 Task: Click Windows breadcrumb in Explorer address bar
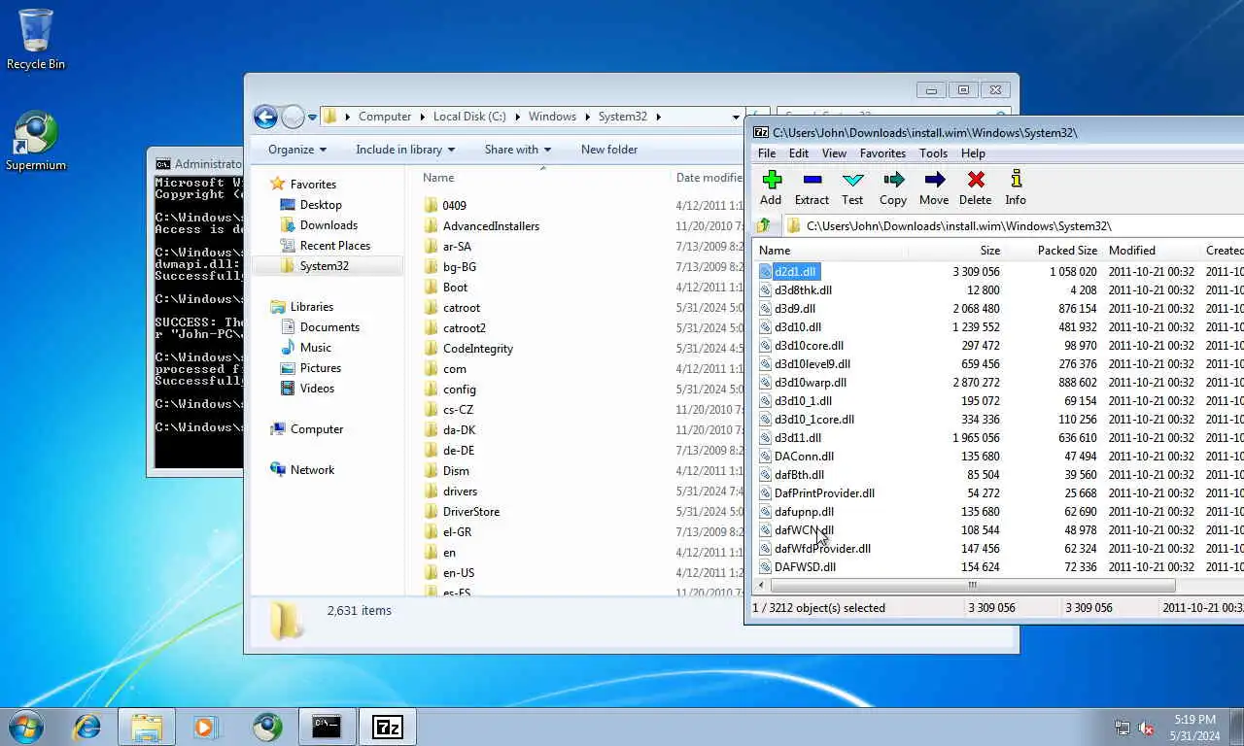pos(552,117)
